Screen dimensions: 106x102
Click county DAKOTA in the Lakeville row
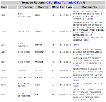click(38, 31)
